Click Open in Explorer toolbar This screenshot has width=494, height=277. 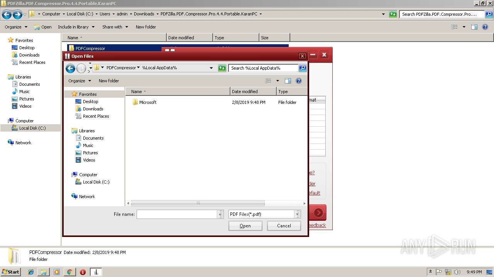(x=43, y=27)
